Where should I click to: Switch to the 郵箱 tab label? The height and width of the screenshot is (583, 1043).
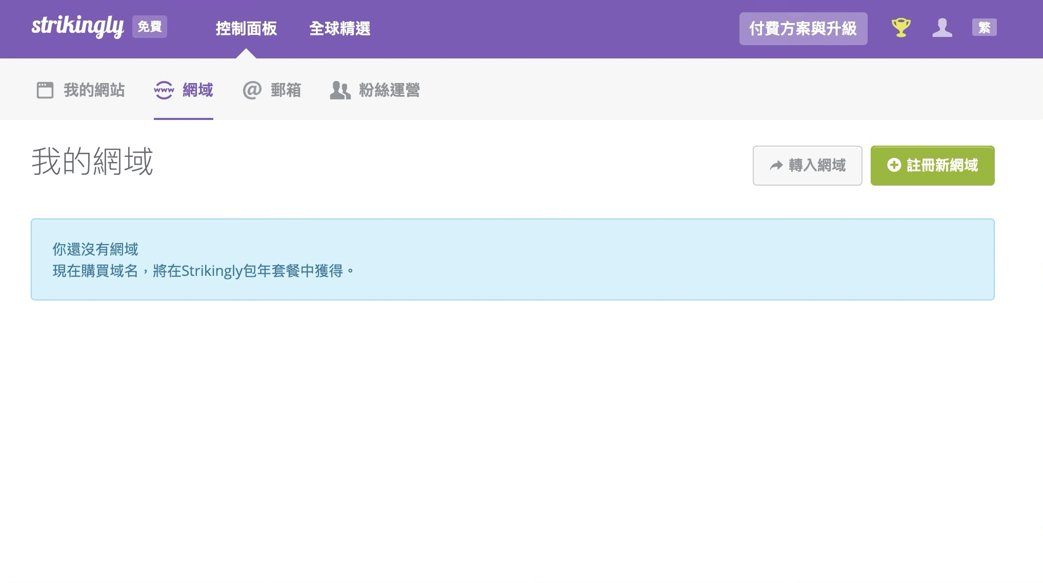click(286, 90)
